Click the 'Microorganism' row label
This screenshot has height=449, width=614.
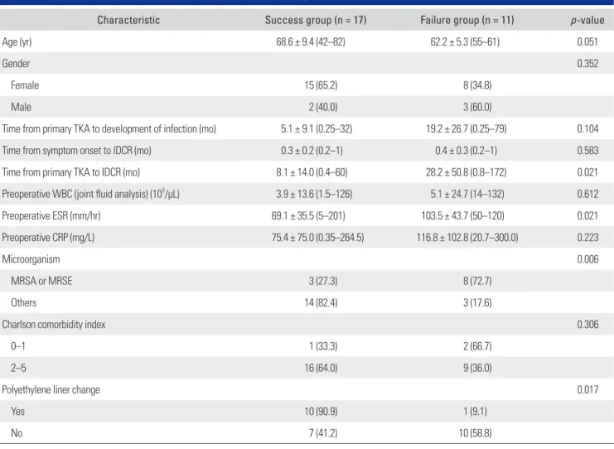tap(31, 259)
